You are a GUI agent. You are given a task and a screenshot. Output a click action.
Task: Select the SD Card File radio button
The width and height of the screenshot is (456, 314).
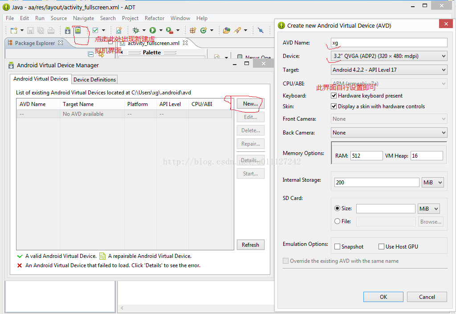tap(338, 221)
